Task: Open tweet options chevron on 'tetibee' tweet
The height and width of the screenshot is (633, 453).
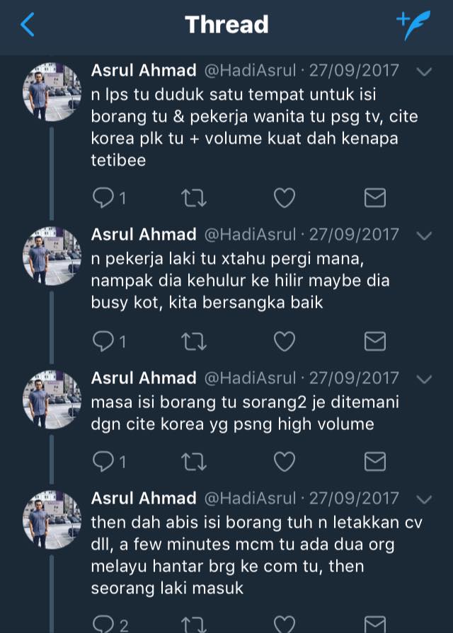Action: [x=424, y=72]
